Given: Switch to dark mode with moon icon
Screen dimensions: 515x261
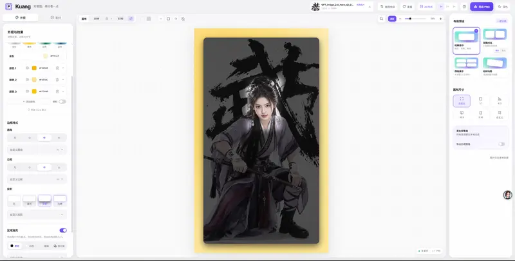Looking at the screenshot, I should [x=503, y=6].
